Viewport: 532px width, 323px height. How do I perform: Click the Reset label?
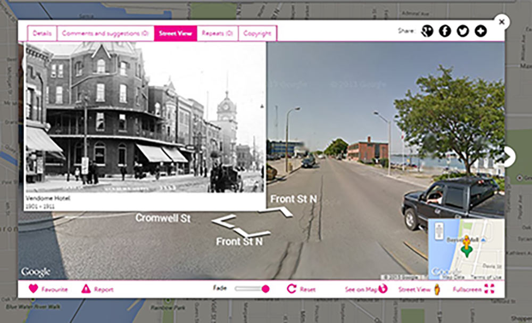(307, 289)
